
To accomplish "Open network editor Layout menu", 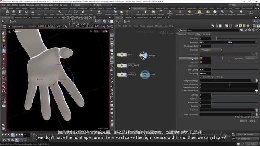I will coord(150,26).
